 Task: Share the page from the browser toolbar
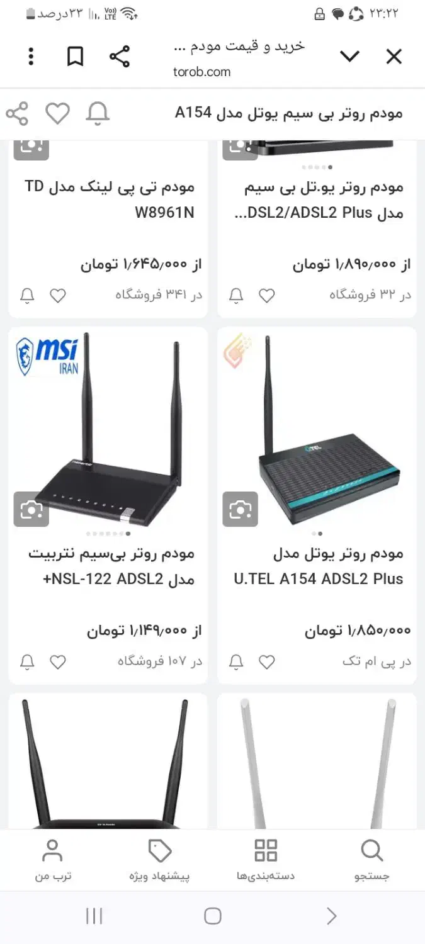[120, 57]
